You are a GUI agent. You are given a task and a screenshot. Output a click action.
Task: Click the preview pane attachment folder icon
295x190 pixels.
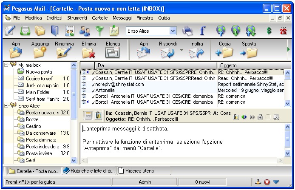click(x=98, y=116)
